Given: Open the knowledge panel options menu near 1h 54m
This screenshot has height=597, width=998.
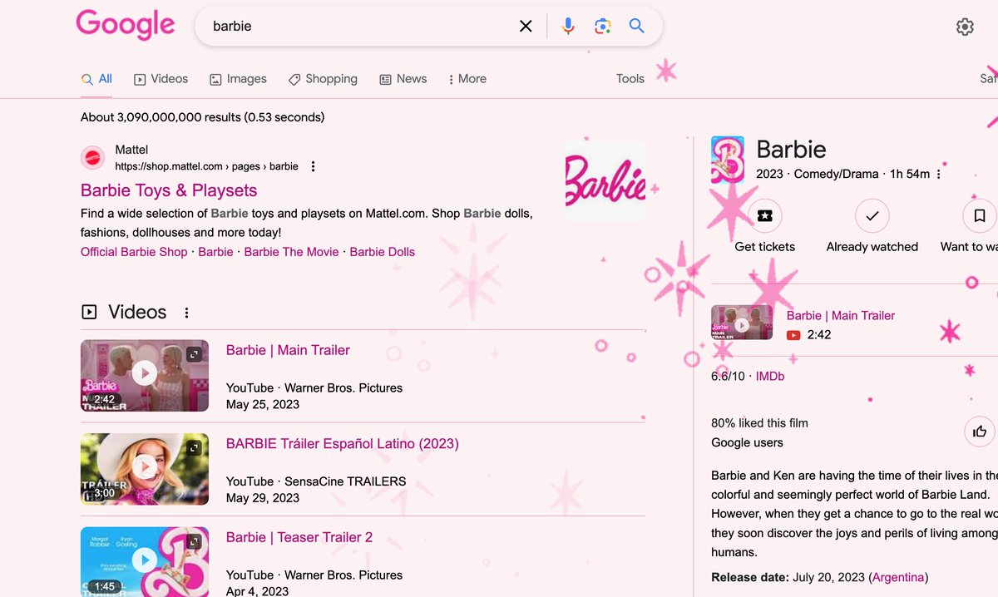Looking at the screenshot, I should click(938, 175).
